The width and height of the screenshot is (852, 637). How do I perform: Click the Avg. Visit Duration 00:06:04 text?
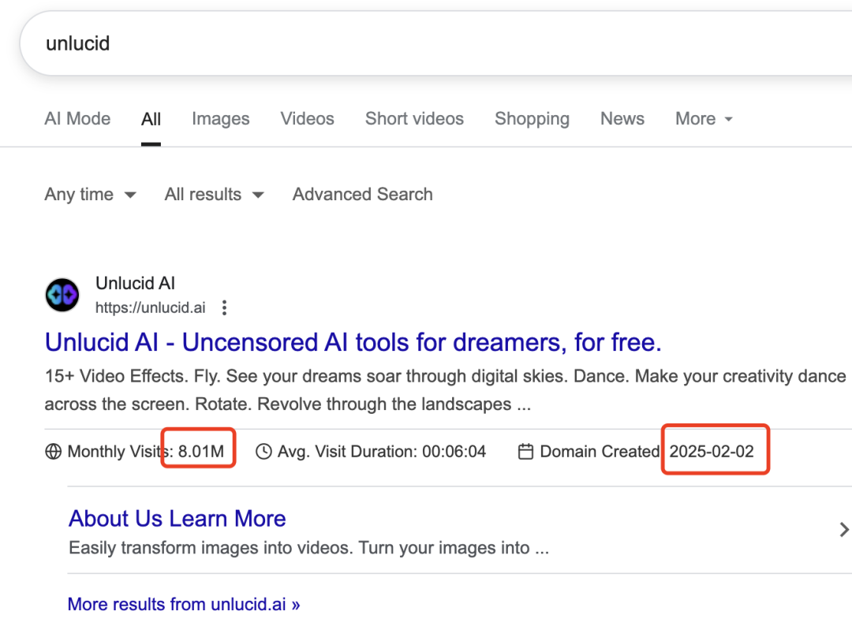click(382, 451)
